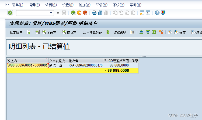Click the floppy disk Save icon

point(64,13)
